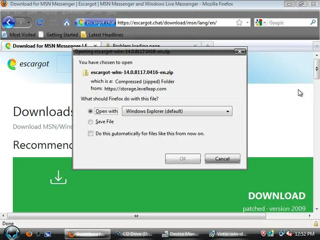The width and height of the screenshot is (320, 240).
Task: Open the View menu
Action: (32, 12)
